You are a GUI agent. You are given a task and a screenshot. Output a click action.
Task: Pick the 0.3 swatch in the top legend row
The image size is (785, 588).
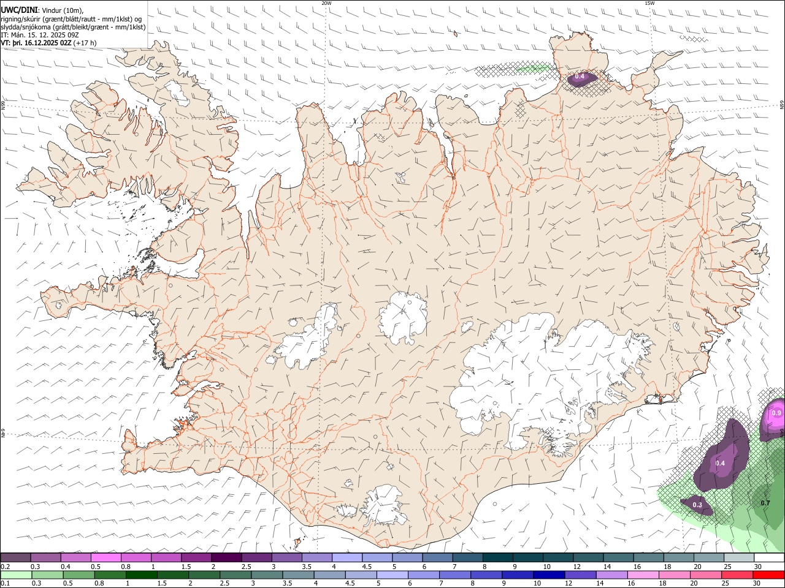[x=45, y=558]
